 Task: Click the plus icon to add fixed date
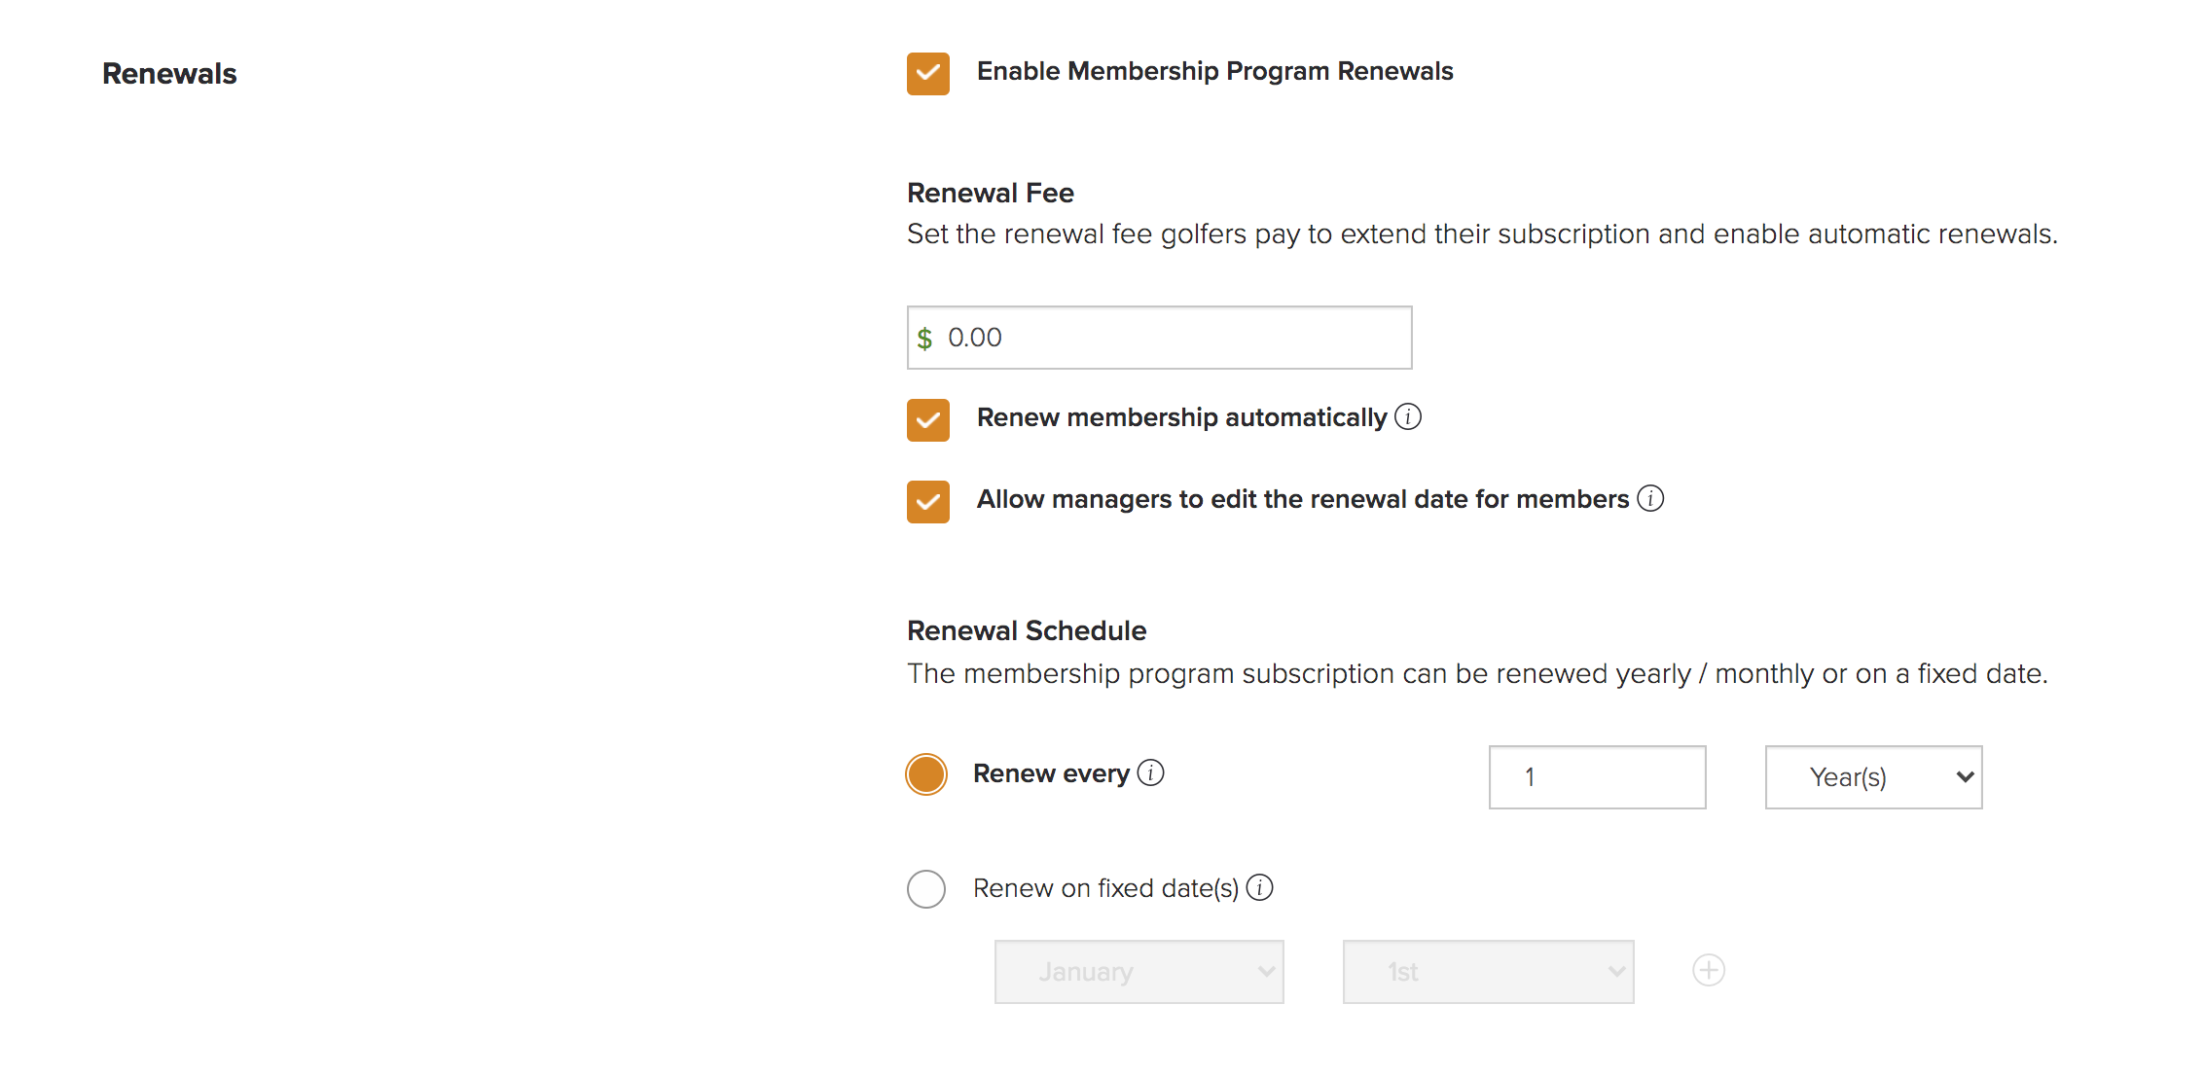[x=1709, y=970]
